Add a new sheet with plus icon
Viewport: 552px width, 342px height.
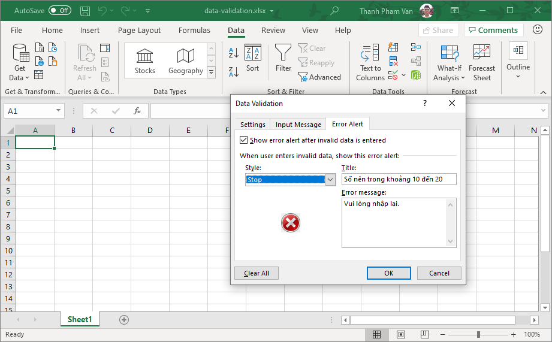124,320
